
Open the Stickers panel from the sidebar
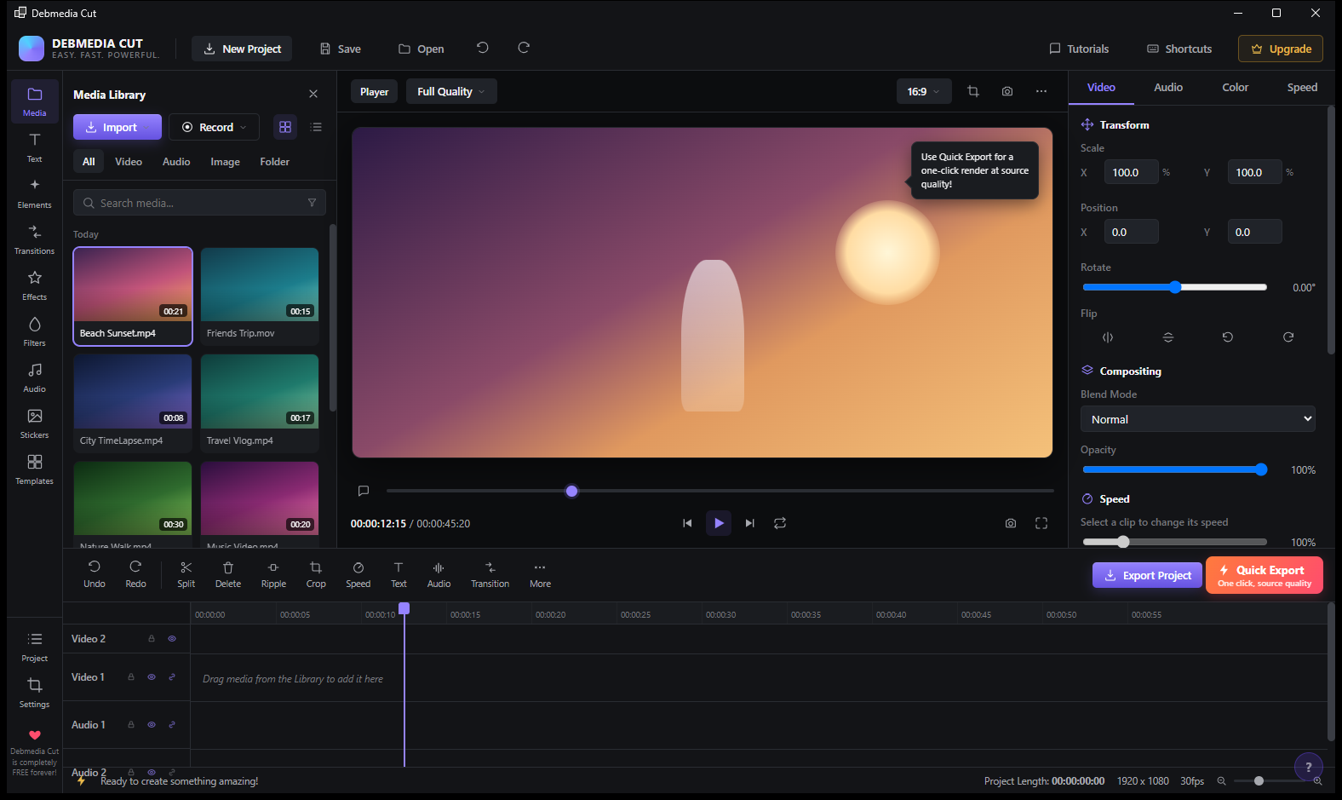tap(34, 423)
